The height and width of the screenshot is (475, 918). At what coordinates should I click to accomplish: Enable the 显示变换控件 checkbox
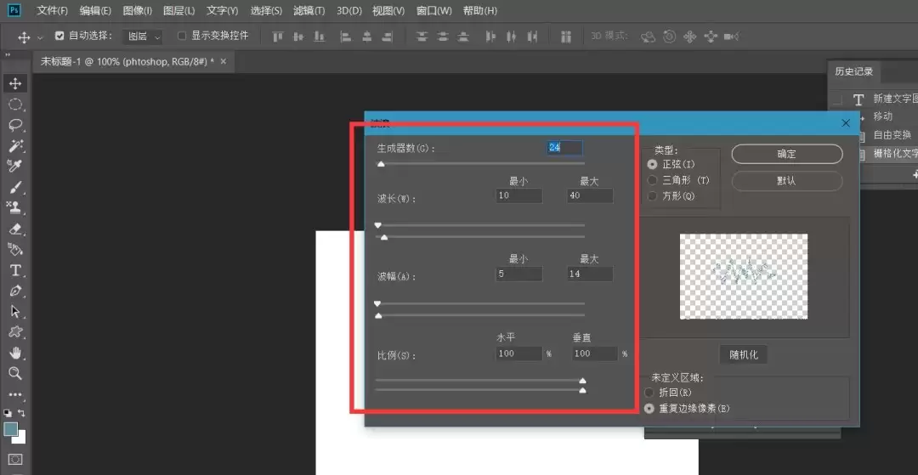tap(182, 36)
